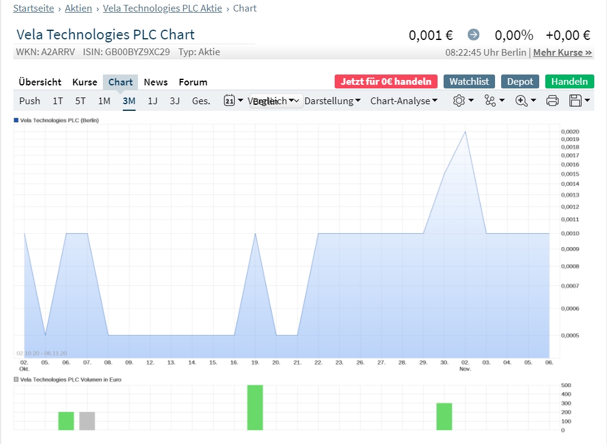Click the chart drawing tools icon

coord(494,101)
